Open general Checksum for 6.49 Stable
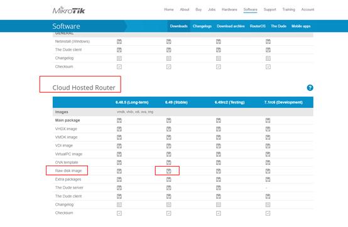The image size is (348, 227). click(169, 66)
